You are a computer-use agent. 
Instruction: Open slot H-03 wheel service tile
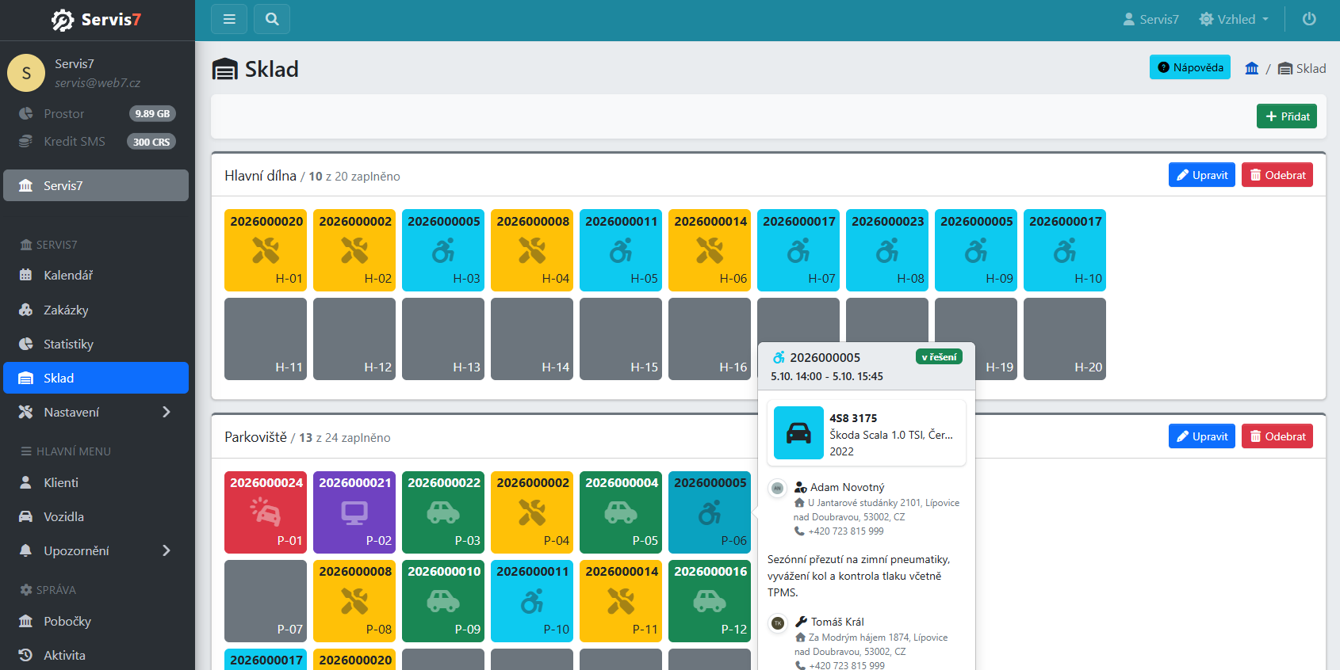(443, 250)
